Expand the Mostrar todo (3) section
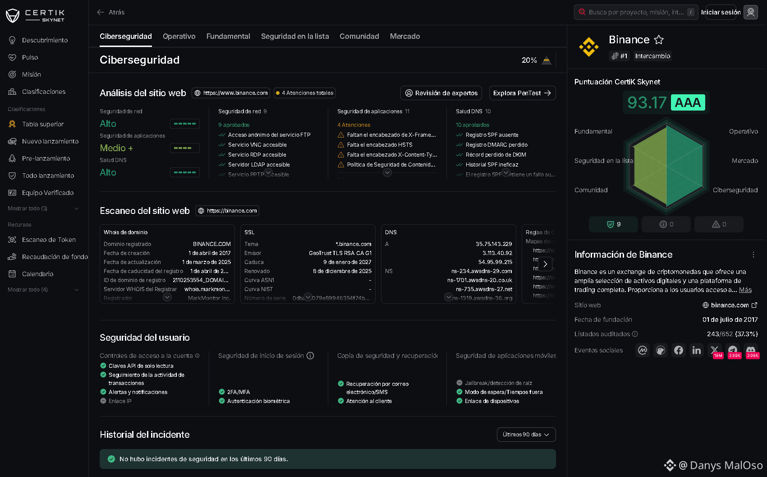Image resolution: width=767 pixels, height=477 pixels. tap(43, 208)
